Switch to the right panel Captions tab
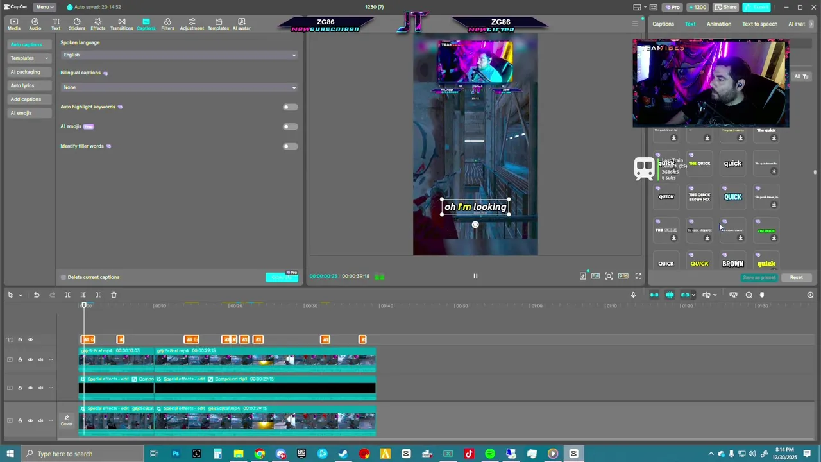 tap(663, 24)
